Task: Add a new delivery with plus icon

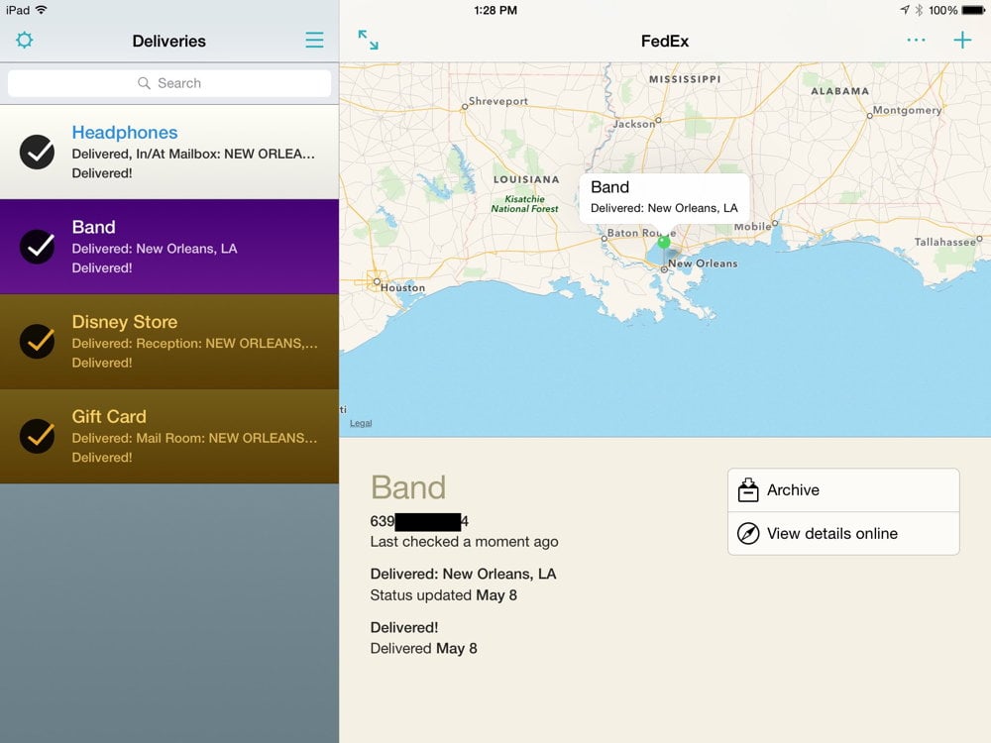Action: tap(962, 40)
